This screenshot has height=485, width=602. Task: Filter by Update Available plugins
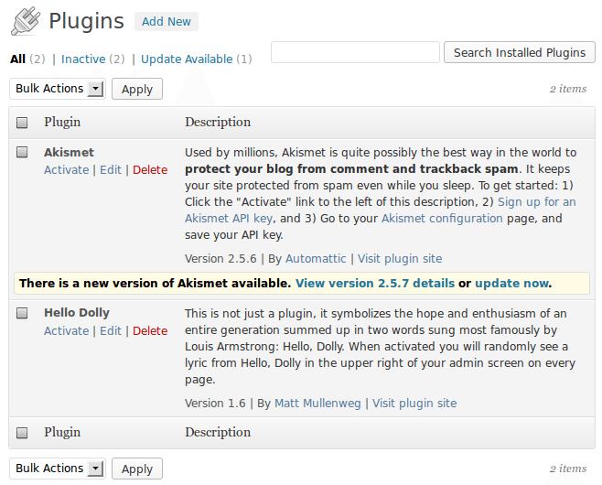187,59
